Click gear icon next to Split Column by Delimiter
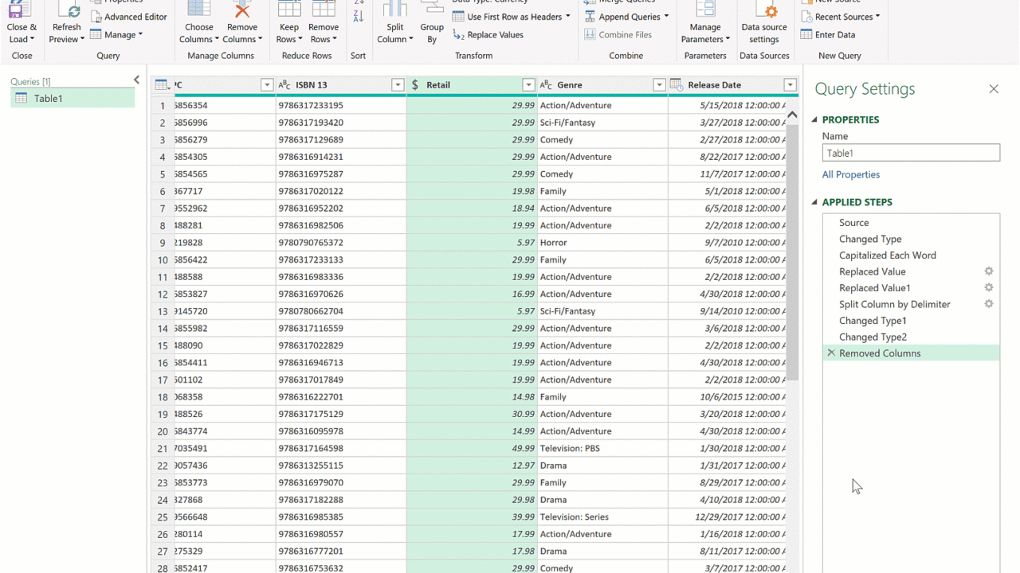Screen dimensions: 1020x573 pos(989,304)
